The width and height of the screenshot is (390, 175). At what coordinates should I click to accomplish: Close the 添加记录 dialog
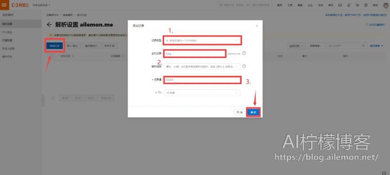point(257,26)
